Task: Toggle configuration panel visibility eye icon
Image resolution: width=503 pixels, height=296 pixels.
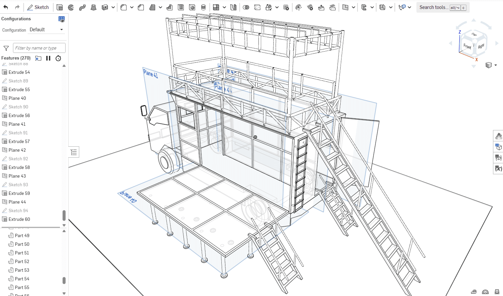Action: 62,19
